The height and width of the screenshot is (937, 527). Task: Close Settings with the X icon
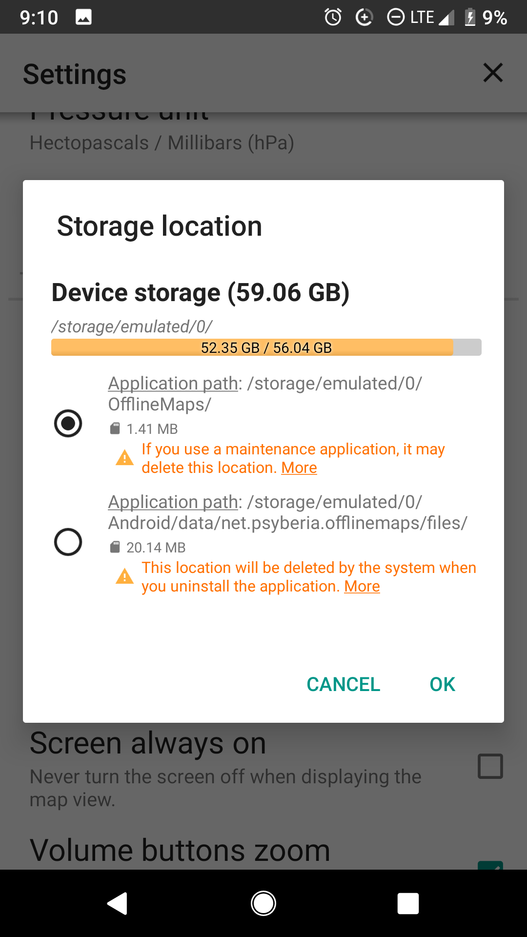tap(493, 73)
